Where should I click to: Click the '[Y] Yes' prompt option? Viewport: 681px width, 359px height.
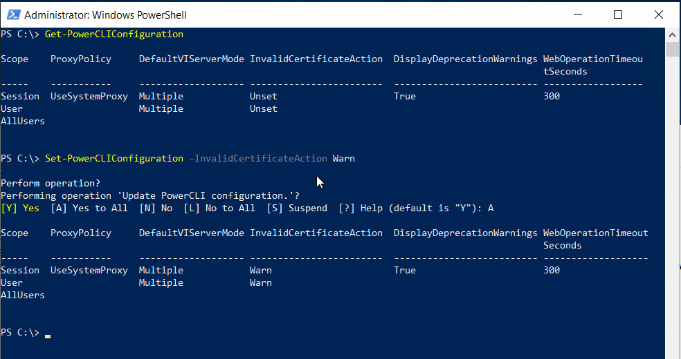[20, 208]
